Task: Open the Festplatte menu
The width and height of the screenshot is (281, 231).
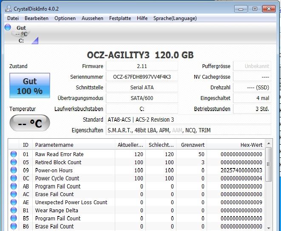Action: (x=120, y=18)
